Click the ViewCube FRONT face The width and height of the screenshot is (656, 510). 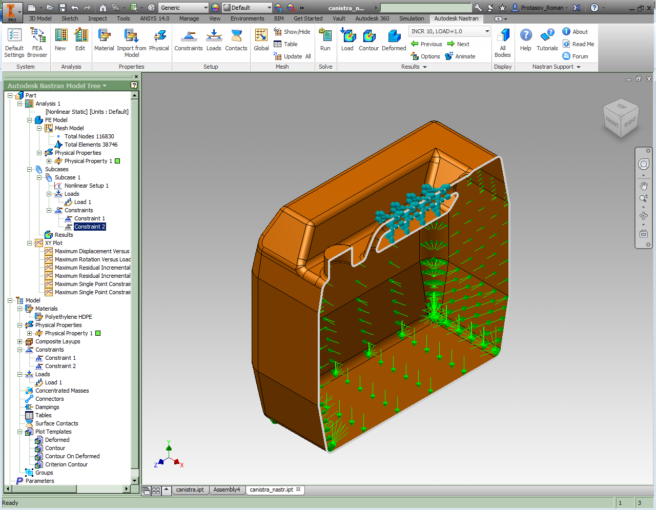(612, 121)
